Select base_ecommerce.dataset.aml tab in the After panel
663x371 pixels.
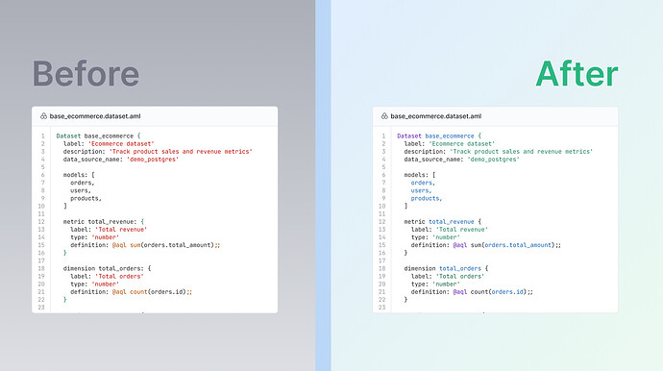(436, 116)
